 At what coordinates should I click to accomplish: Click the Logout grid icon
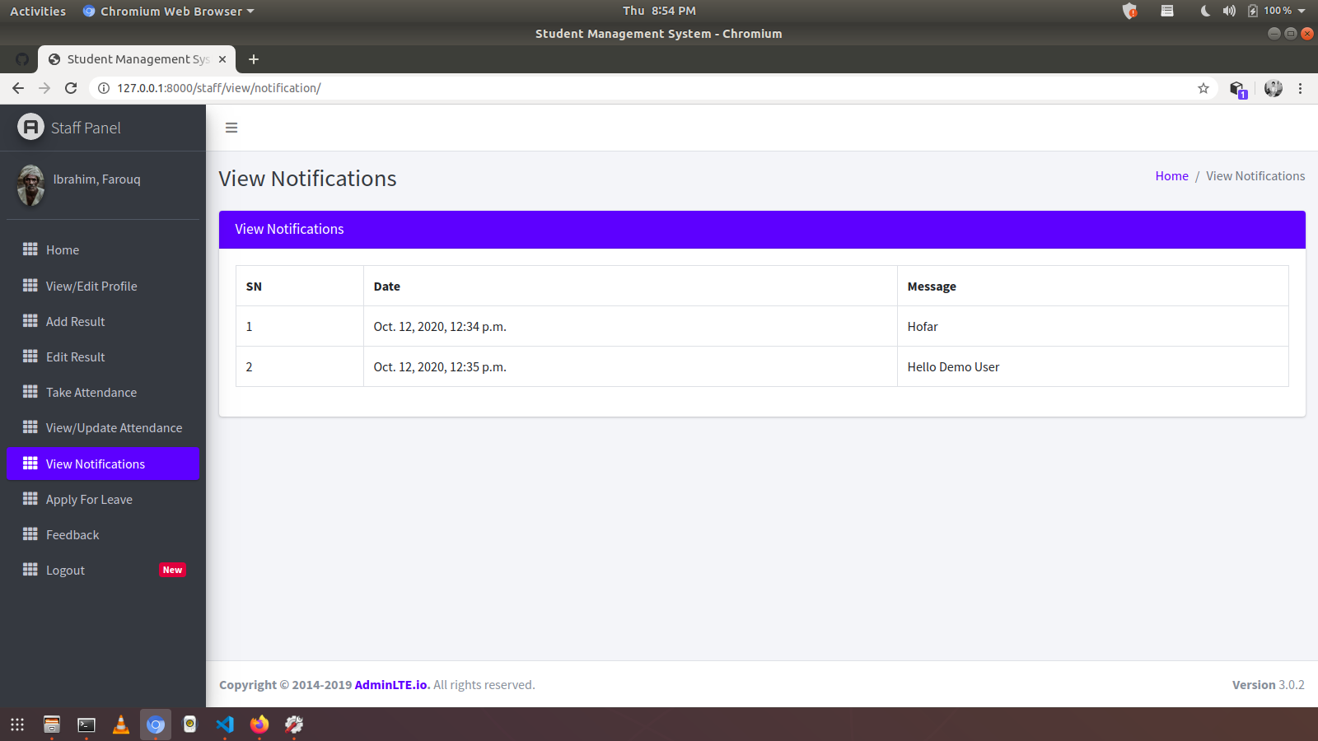click(x=30, y=570)
